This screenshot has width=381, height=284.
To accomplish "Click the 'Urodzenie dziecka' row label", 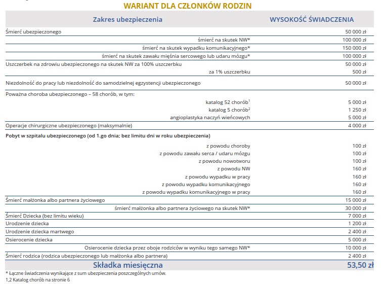I will pyautogui.click(x=27, y=224).
